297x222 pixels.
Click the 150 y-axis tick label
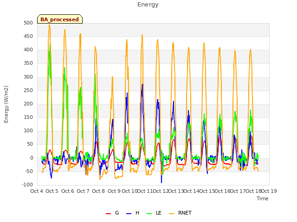tap(28, 117)
